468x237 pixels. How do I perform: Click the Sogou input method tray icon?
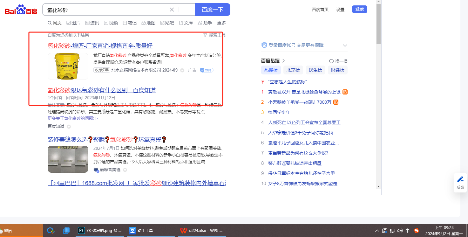[x=417, y=231]
